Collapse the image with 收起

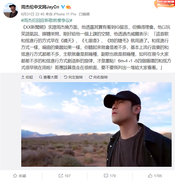tap(27, 77)
